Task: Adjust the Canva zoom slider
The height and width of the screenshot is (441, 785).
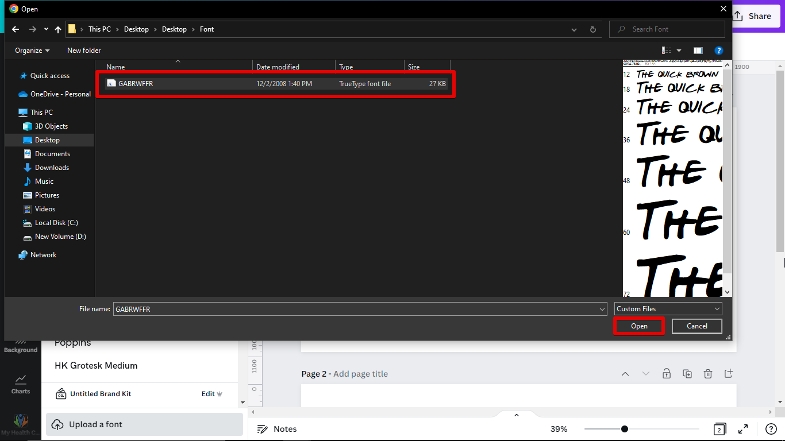Action: 625,429
